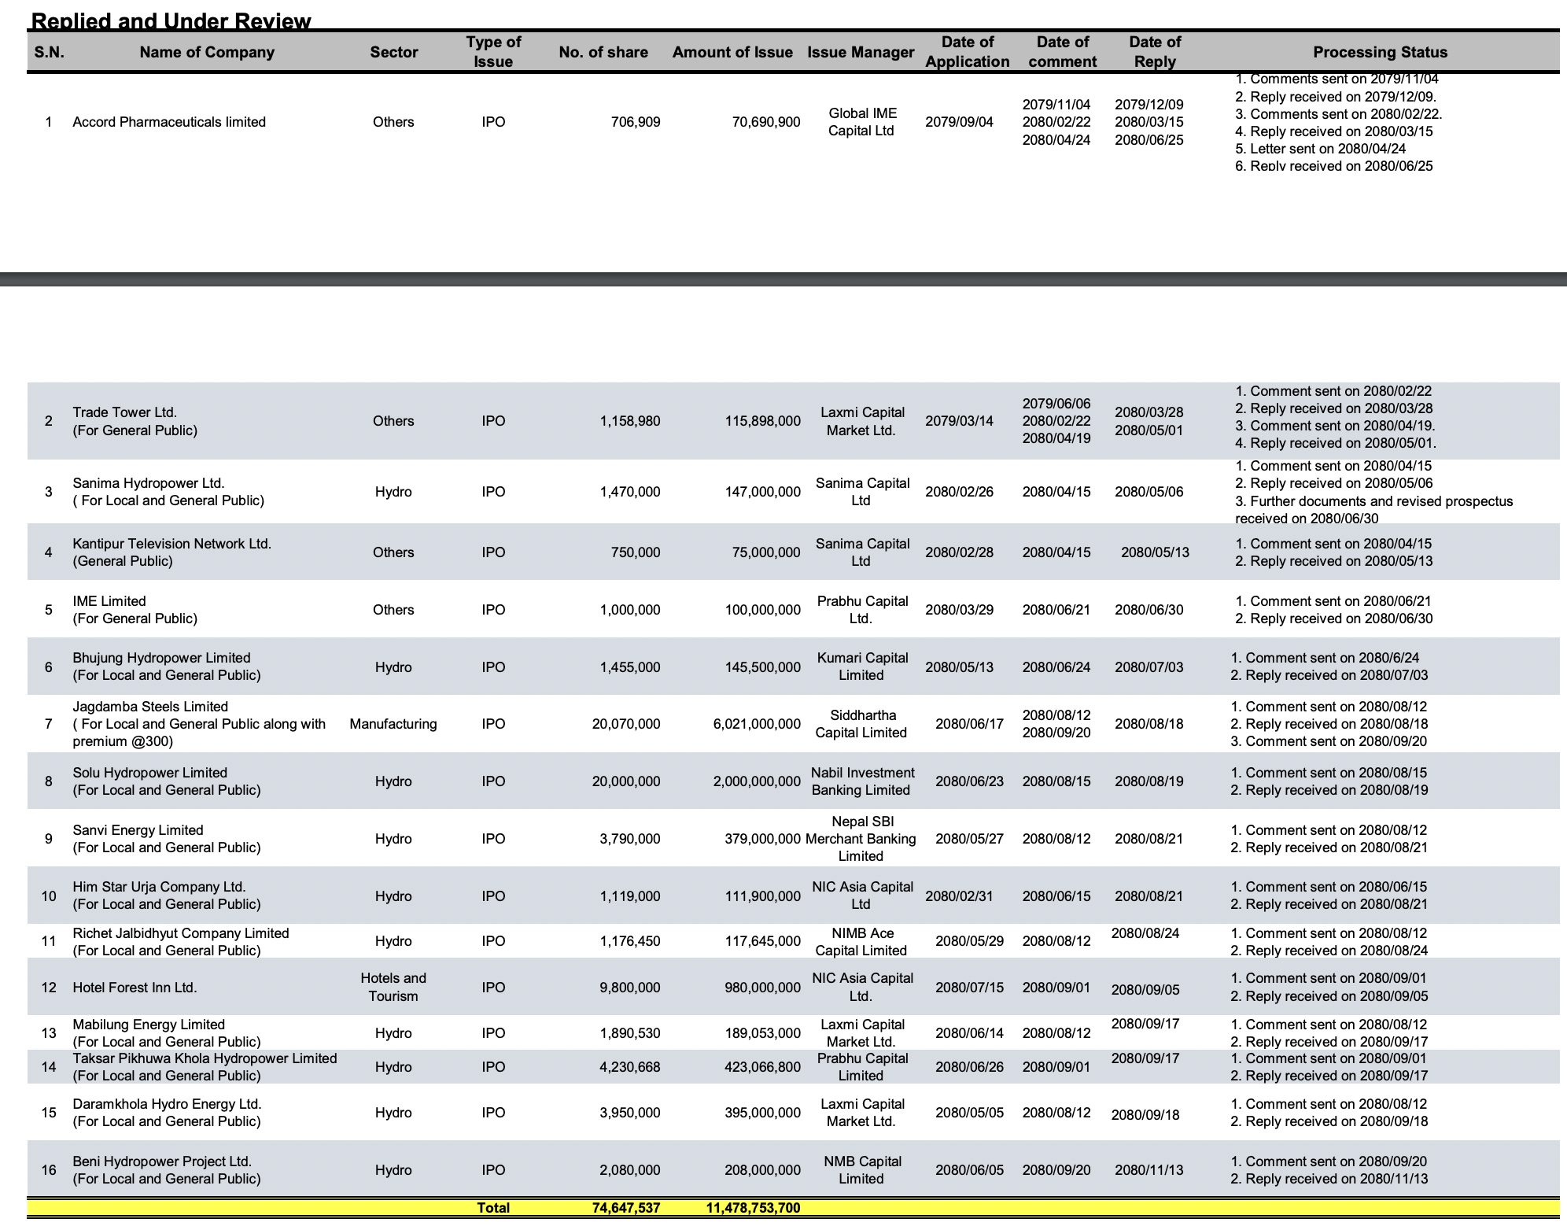Click the dark page separator bar
Screen dimensions: 1567x1226
click(x=783, y=279)
